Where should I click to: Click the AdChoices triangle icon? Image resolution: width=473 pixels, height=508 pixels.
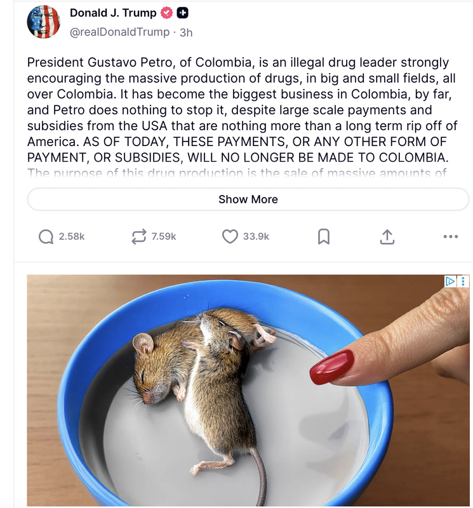450,281
